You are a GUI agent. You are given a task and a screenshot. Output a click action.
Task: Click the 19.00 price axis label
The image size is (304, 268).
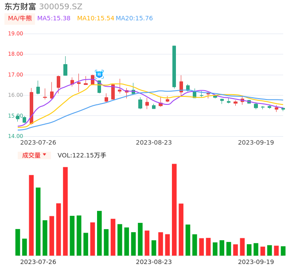(16, 34)
